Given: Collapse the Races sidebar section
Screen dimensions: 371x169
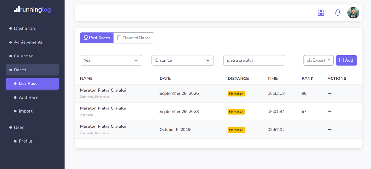Looking at the screenshot, I should pyautogui.click(x=32, y=70).
